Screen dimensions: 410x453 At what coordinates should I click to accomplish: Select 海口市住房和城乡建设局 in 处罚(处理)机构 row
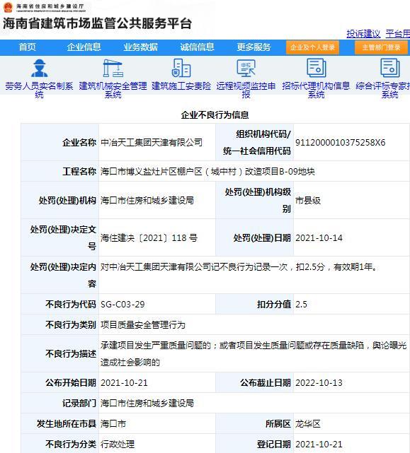[x=147, y=201]
